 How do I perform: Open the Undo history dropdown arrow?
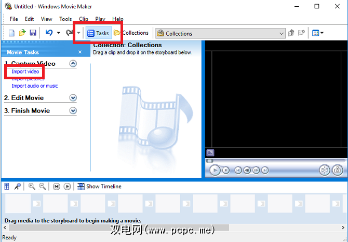(x=58, y=33)
